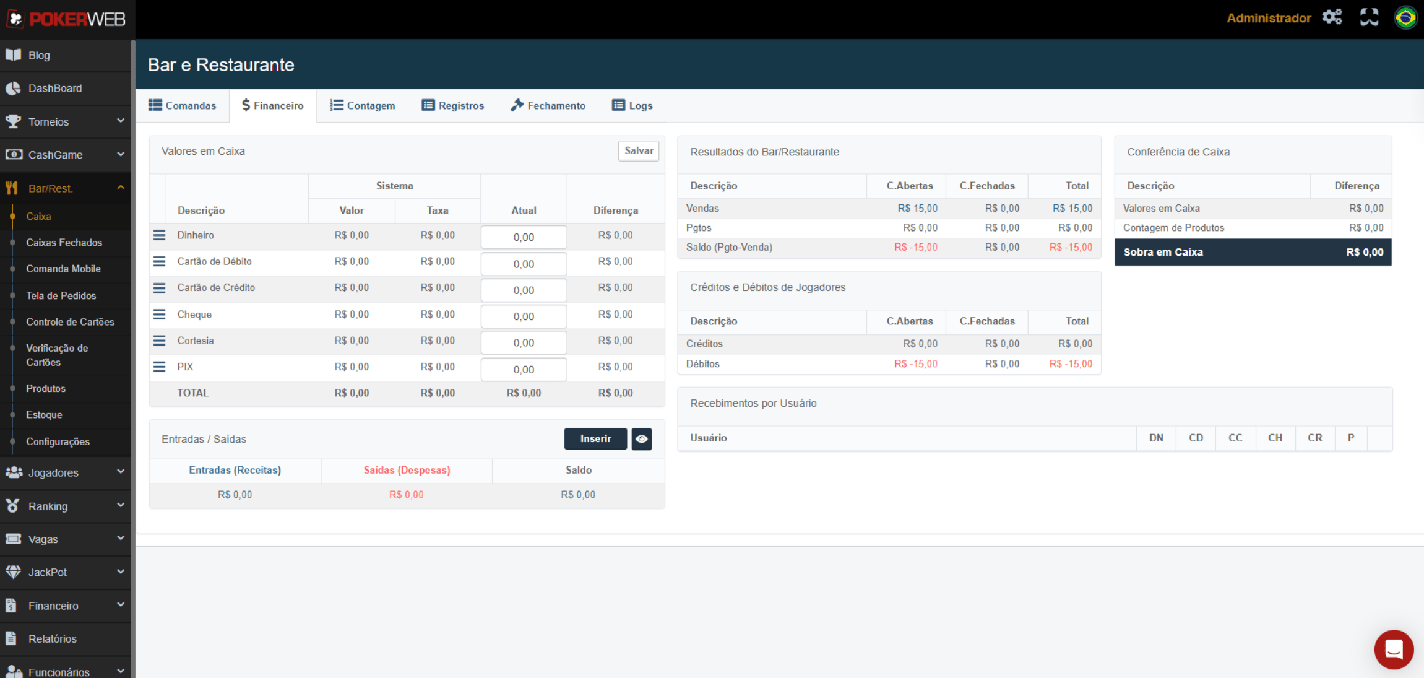Click the Dinheiro Atual value input field
This screenshot has height=678, width=1424.
point(524,237)
